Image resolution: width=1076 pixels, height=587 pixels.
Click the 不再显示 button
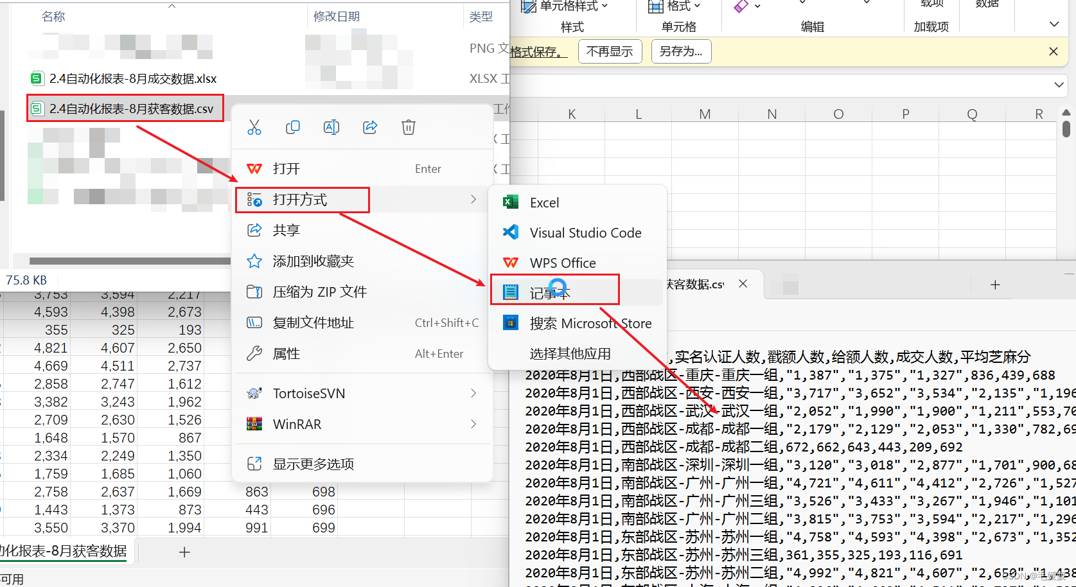coord(610,51)
